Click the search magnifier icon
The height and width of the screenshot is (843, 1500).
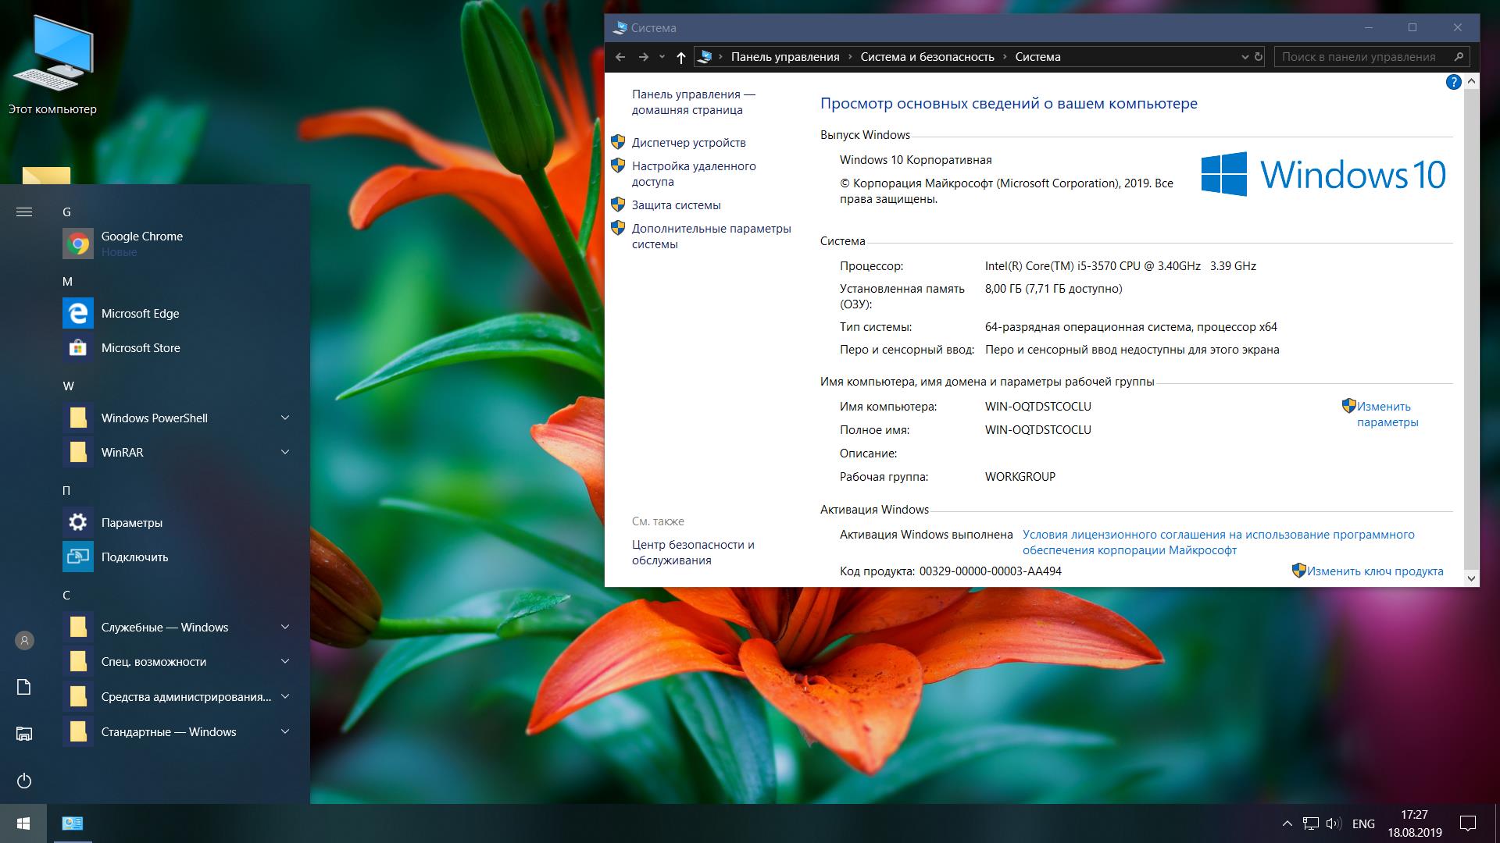[x=1459, y=56]
